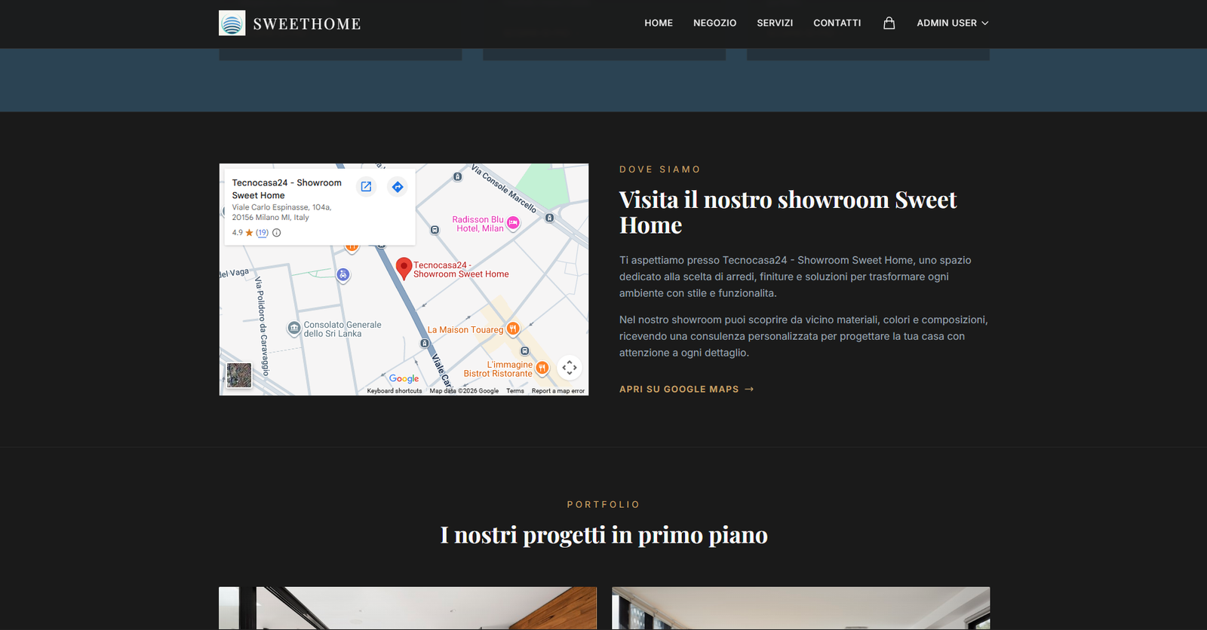
Task: Click the map Terms link
Action: pos(515,391)
